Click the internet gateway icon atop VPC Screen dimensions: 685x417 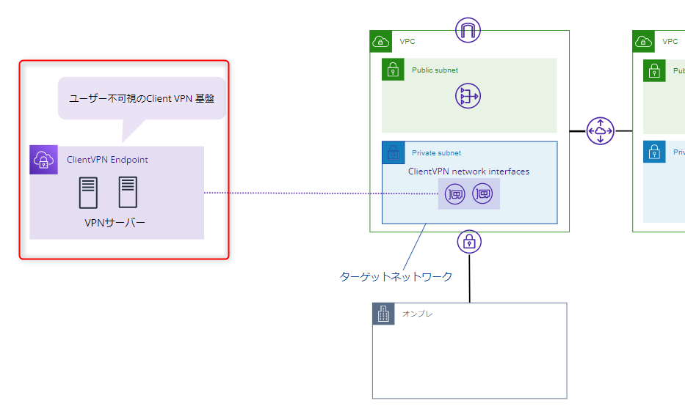[468, 30]
